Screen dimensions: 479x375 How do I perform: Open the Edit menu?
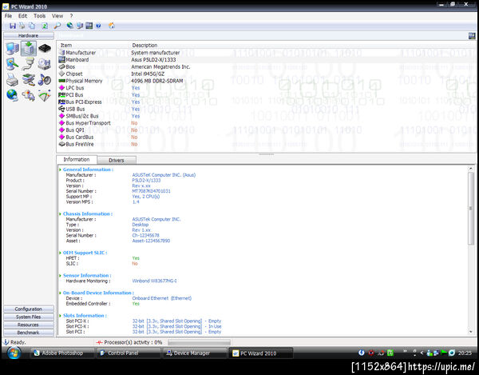[22, 16]
